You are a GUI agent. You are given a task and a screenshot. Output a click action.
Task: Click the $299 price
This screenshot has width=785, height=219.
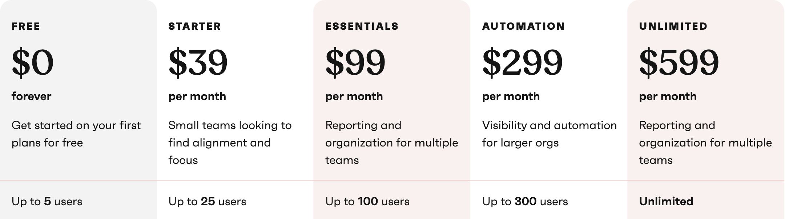pyautogui.click(x=523, y=62)
